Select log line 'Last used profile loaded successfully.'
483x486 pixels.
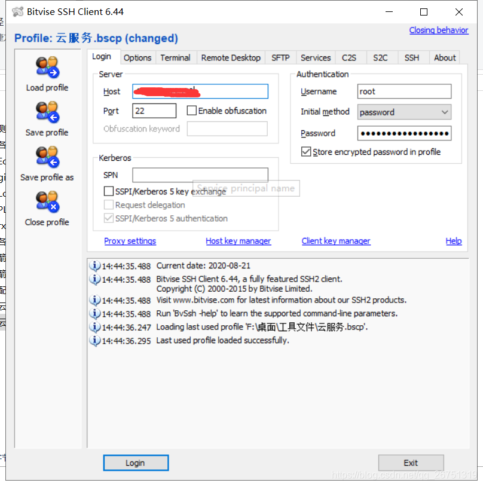coord(222,341)
